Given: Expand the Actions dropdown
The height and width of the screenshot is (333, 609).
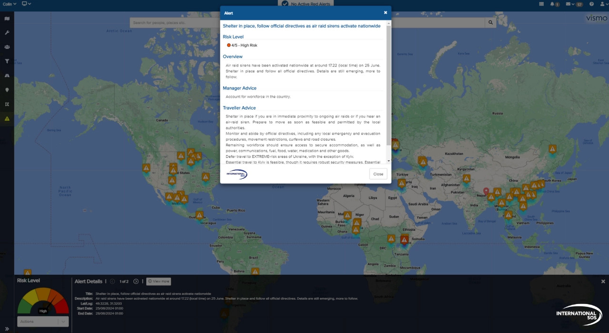Looking at the screenshot, I should coord(43,322).
